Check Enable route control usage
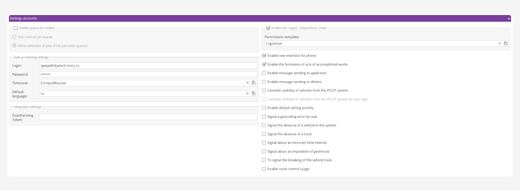520x190 pixels. 264,169
